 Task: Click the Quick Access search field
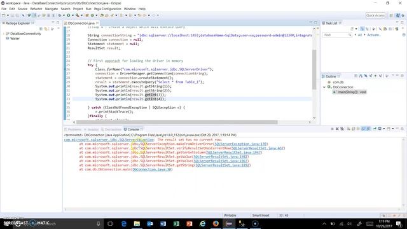[375, 15]
